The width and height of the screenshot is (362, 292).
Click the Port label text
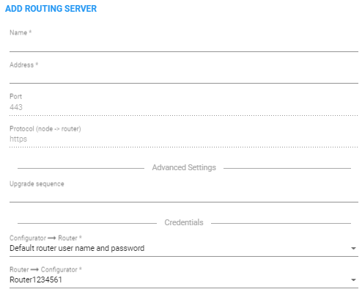[15, 96]
